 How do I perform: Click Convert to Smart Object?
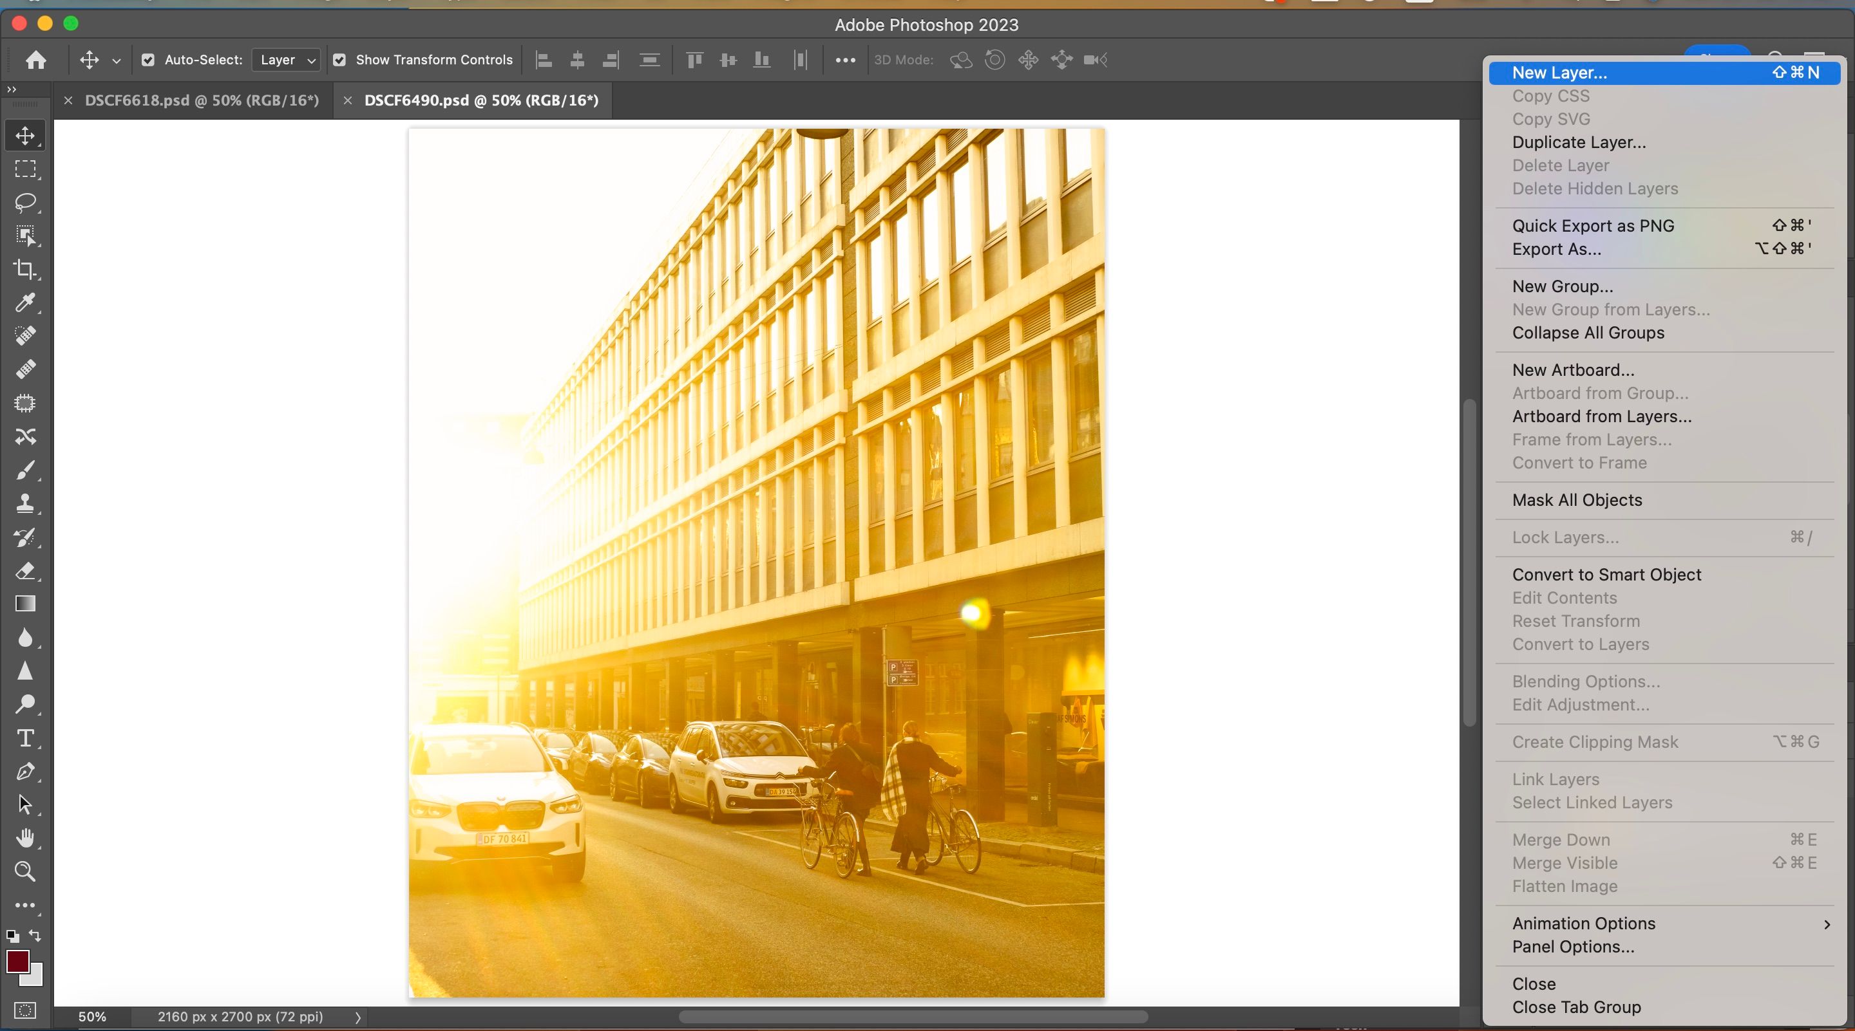tap(1606, 574)
